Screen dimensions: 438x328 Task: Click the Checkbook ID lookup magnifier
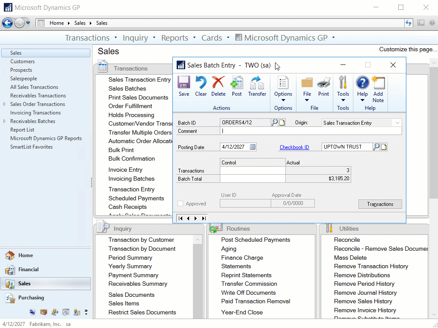pyautogui.click(x=376, y=147)
